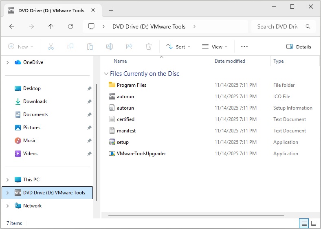
Task: Click the Share toolbar icon
Action: [129, 47]
